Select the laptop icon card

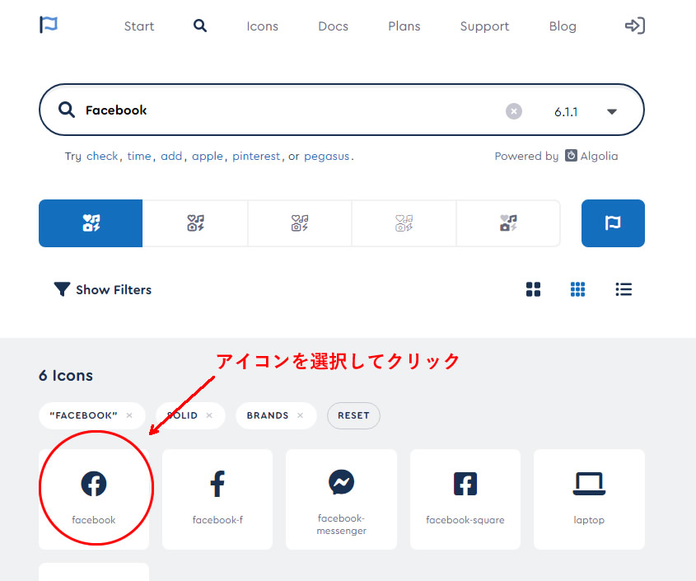point(589,499)
